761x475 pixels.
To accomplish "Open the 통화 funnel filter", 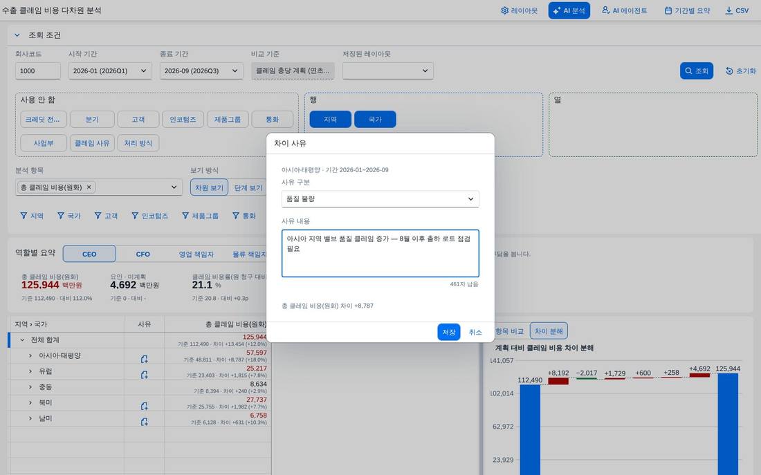I will (244, 216).
